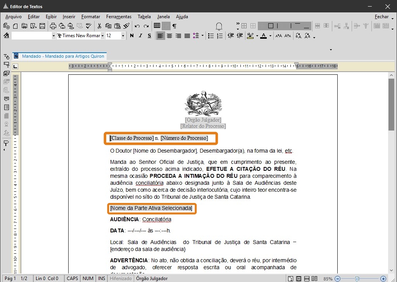Click the signpost icon in left sidebar
This screenshot has height=282, width=397.
pos(6,143)
